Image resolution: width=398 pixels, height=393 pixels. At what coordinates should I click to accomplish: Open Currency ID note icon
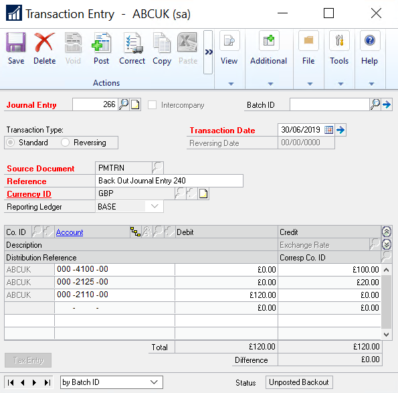(203, 193)
